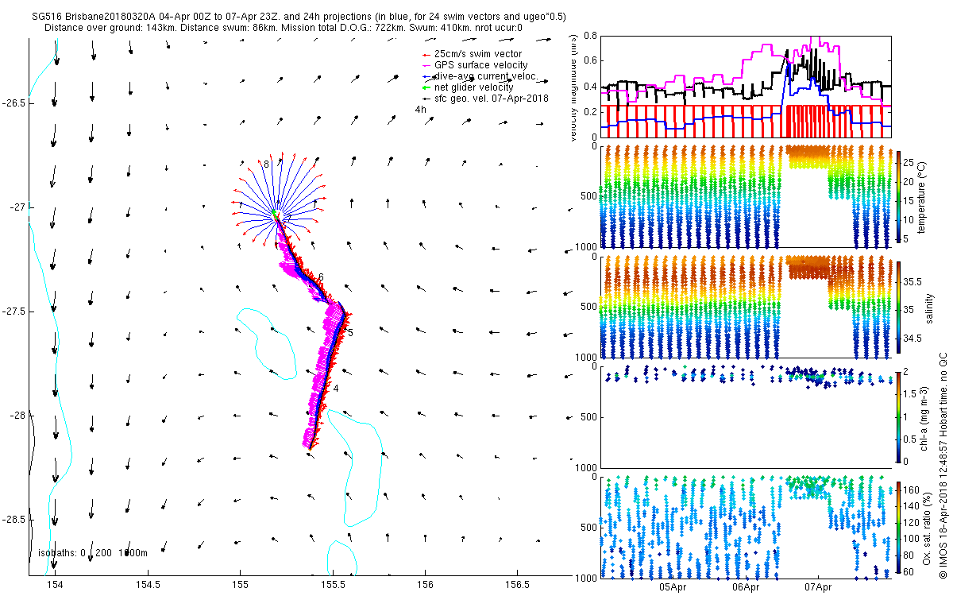This screenshot has width=953, height=596.
Task: Click the 156.5 longitude tick label
Action: click(x=518, y=585)
